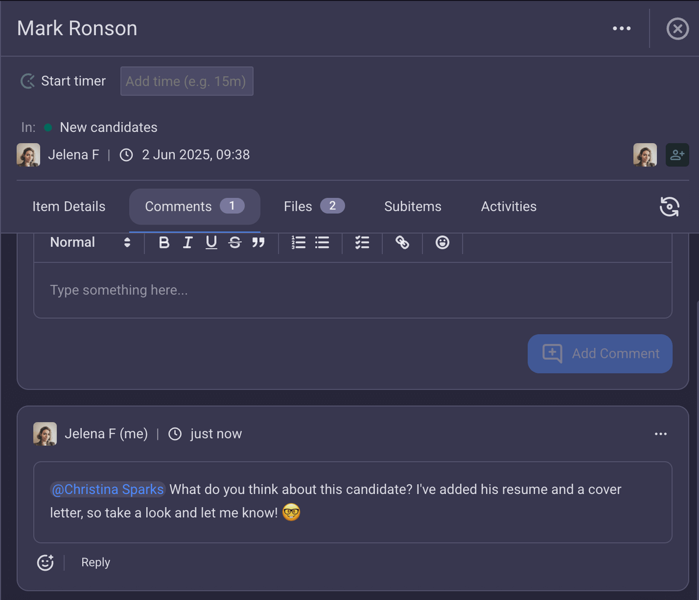Image resolution: width=699 pixels, height=600 pixels.
Task: Open the Subitems tab
Action: click(412, 206)
